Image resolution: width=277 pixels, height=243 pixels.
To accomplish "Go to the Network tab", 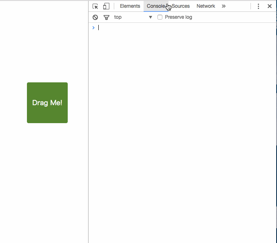I will (206, 6).
